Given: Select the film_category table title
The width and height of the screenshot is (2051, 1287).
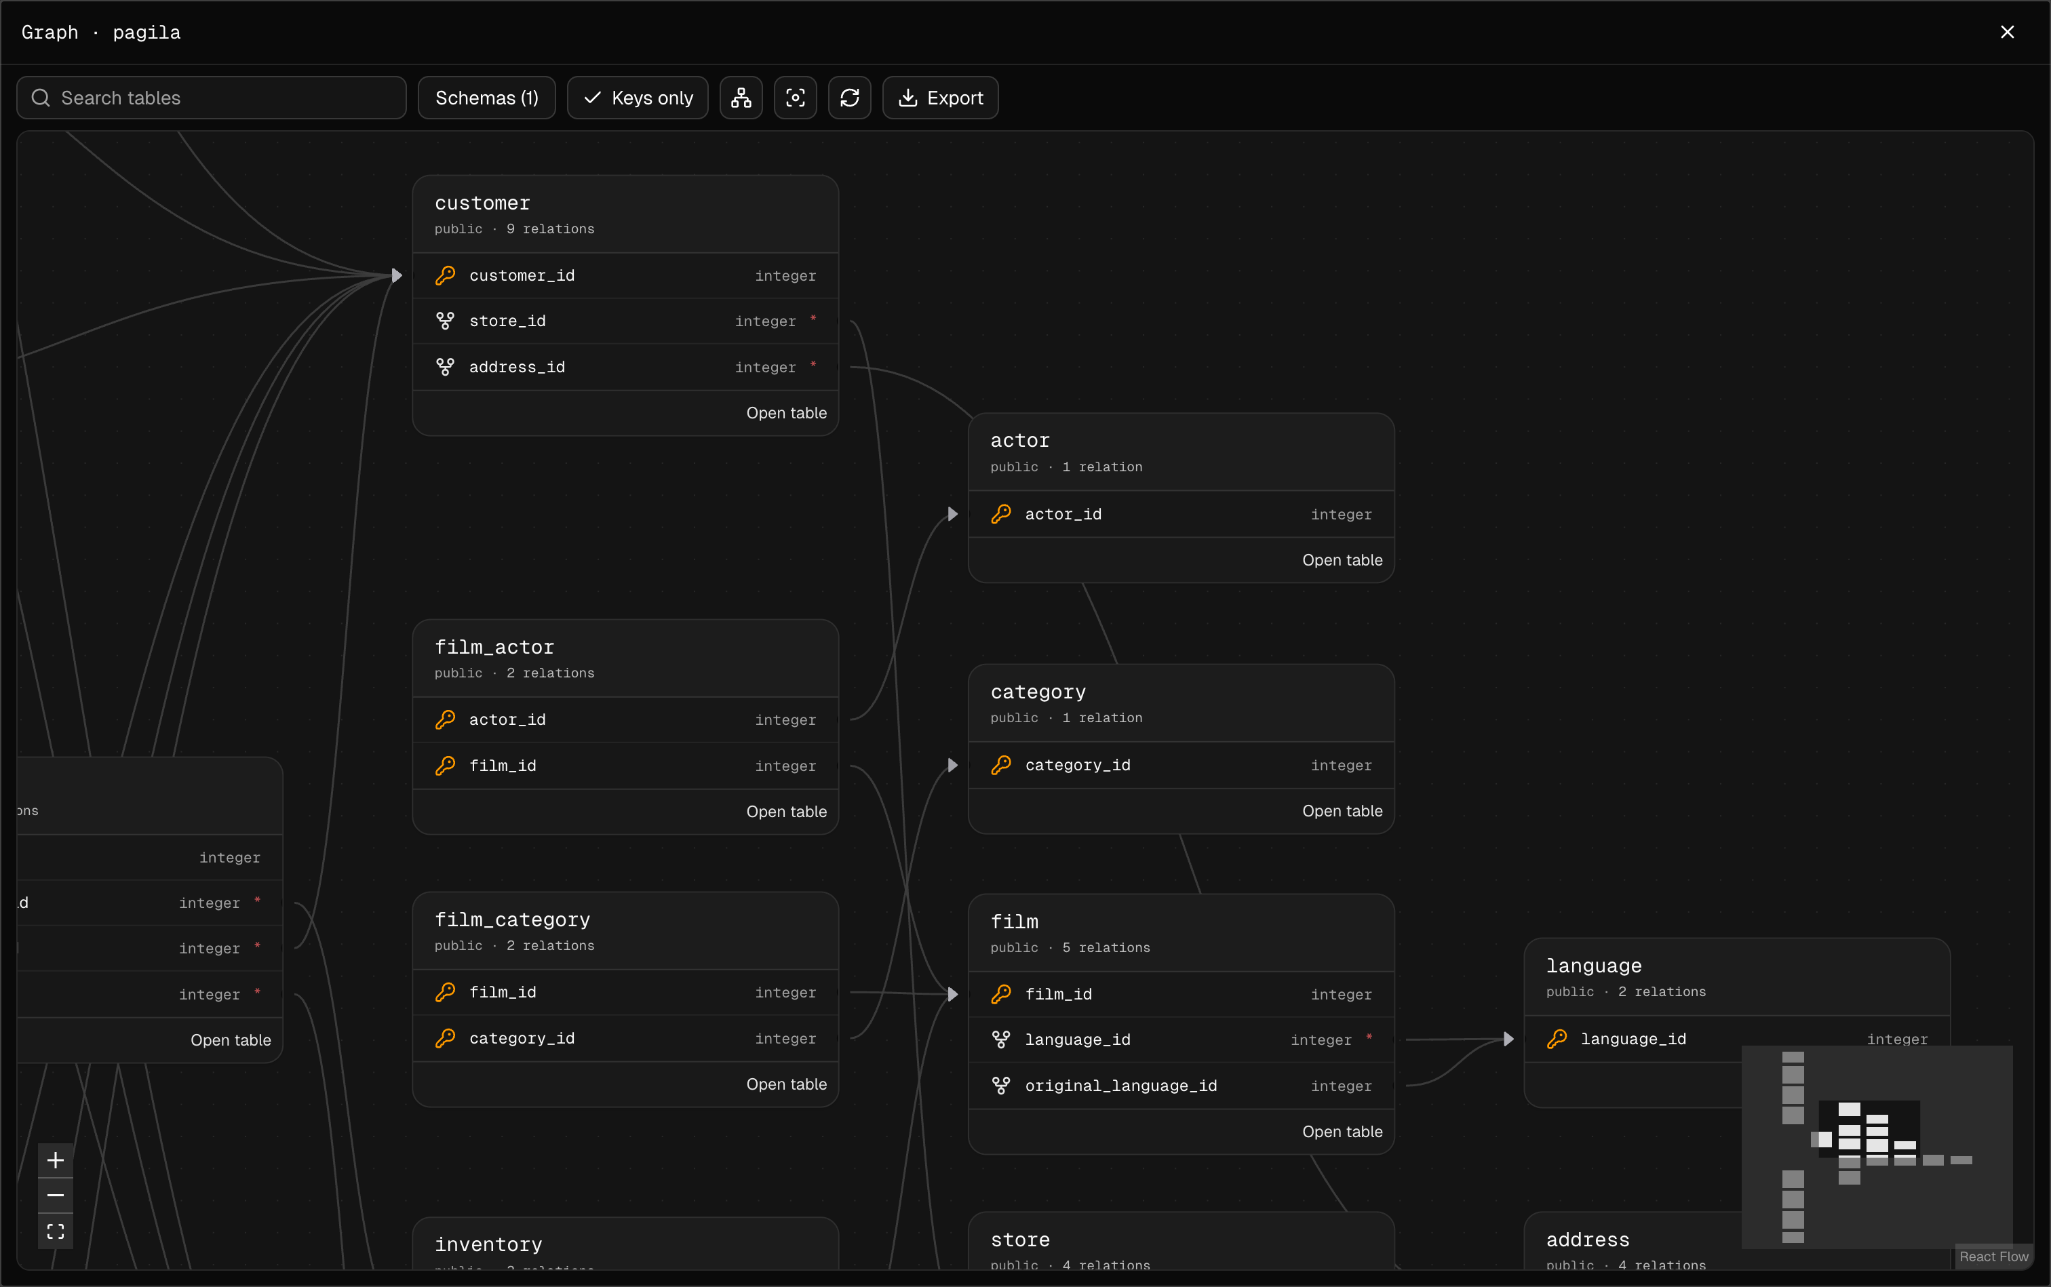Looking at the screenshot, I should (x=511, y=920).
